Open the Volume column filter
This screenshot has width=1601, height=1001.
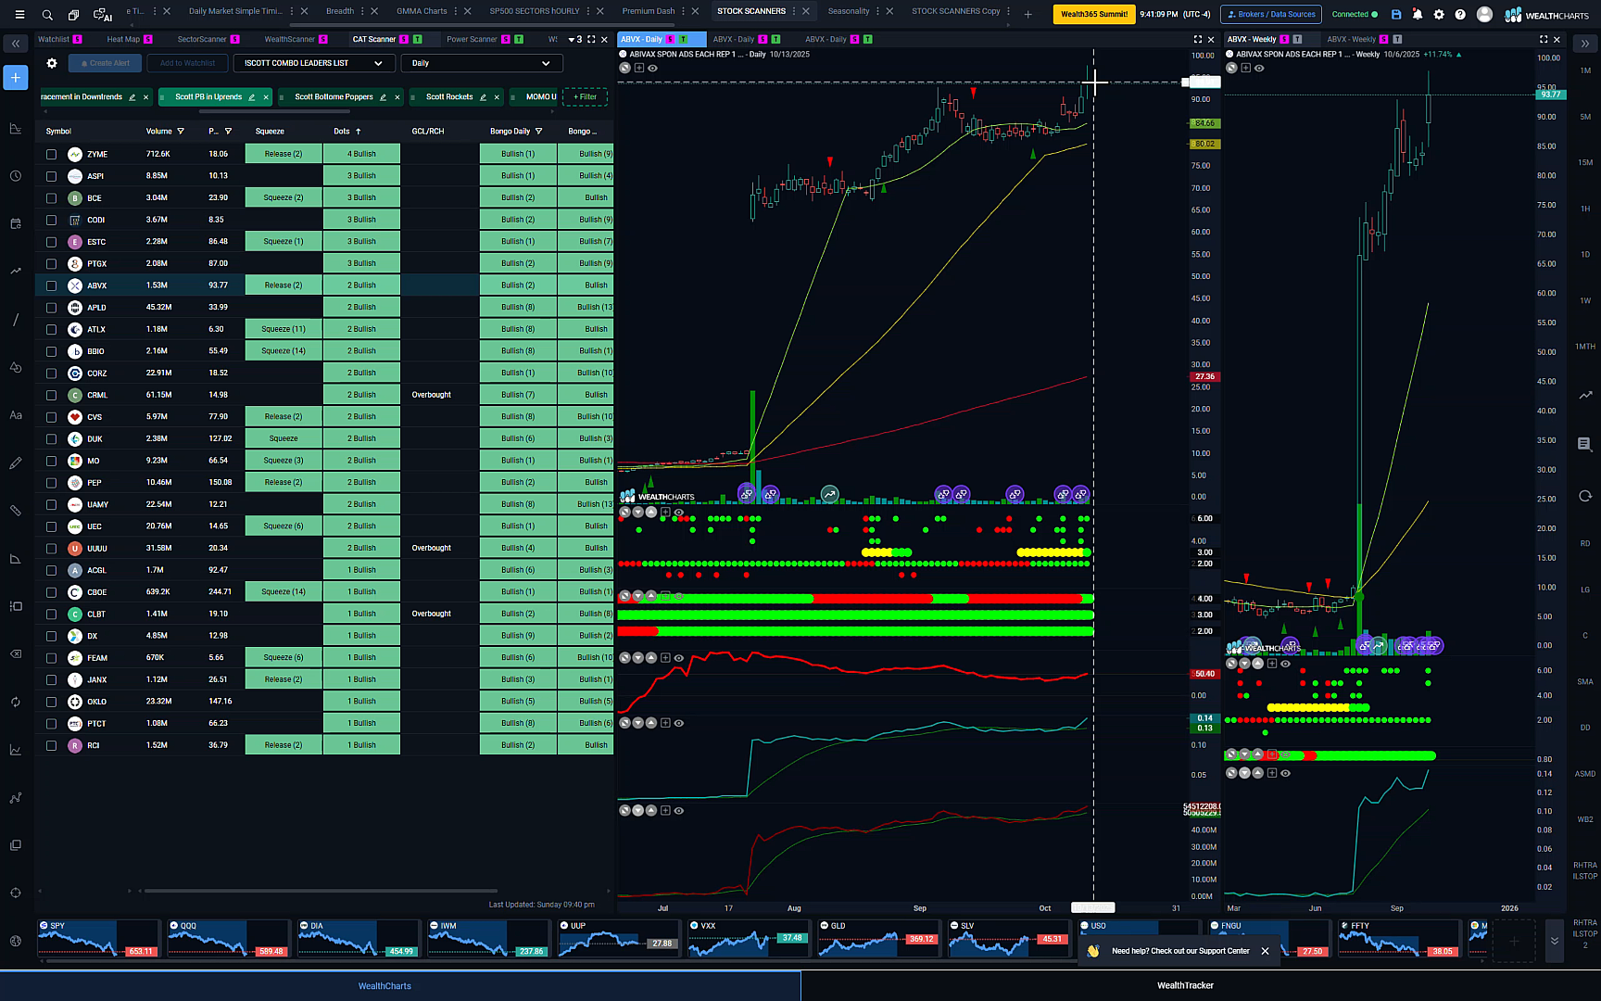tap(181, 132)
